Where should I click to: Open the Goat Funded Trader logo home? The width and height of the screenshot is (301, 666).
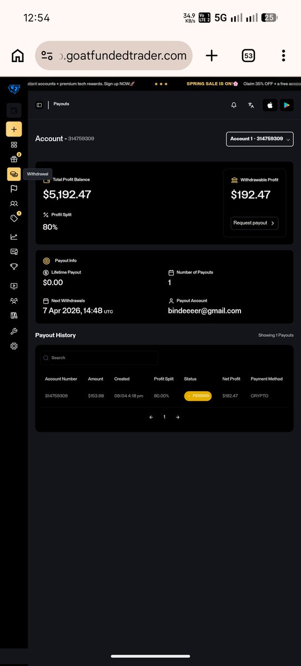(14, 89)
